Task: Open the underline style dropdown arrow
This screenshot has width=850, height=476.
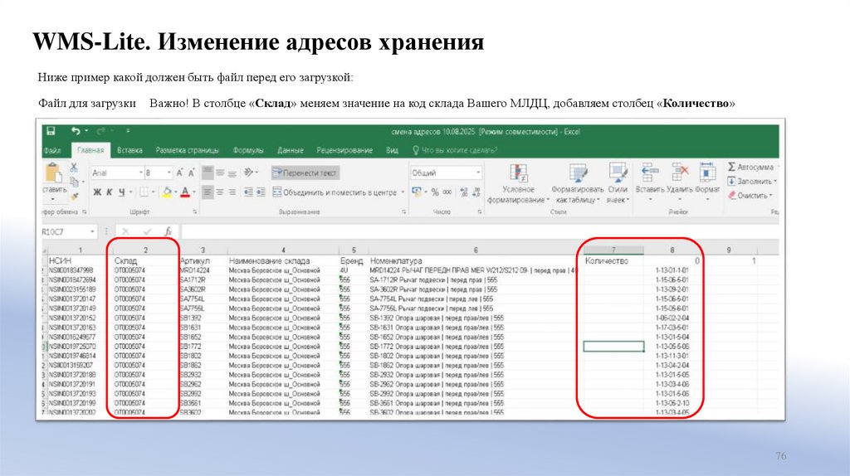Action: (x=130, y=192)
